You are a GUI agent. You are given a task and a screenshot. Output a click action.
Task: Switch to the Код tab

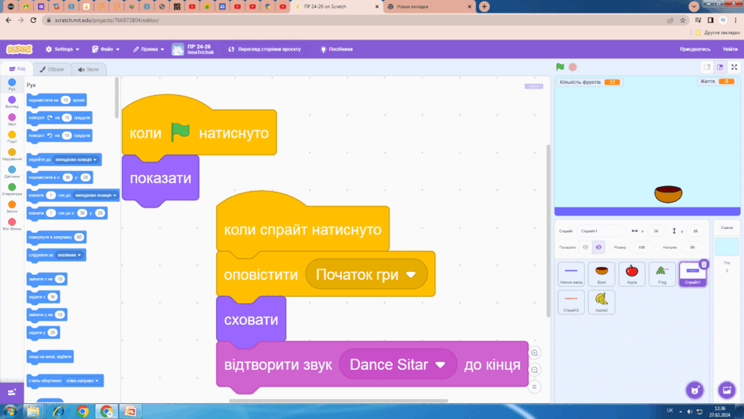[x=17, y=69]
